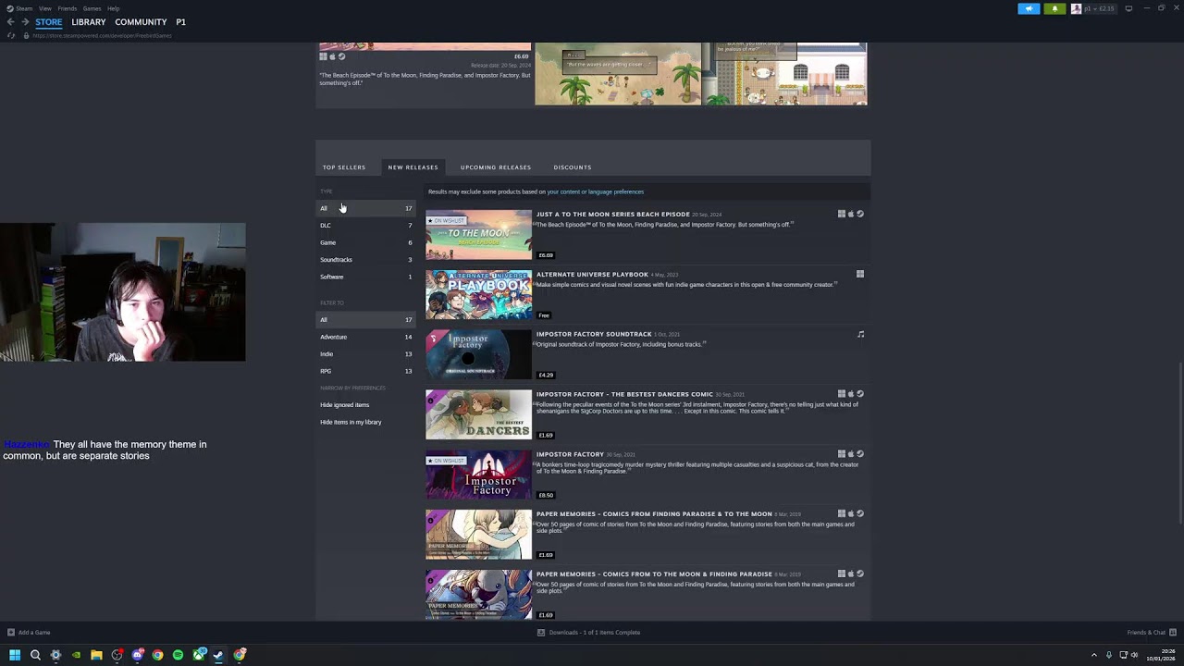Select the New Releases tab
Image resolution: width=1184 pixels, height=666 pixels.
point(413,167)
